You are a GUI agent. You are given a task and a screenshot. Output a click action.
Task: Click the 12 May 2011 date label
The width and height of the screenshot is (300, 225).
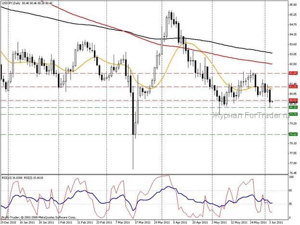pyautogui.click(x=238, y=223)
